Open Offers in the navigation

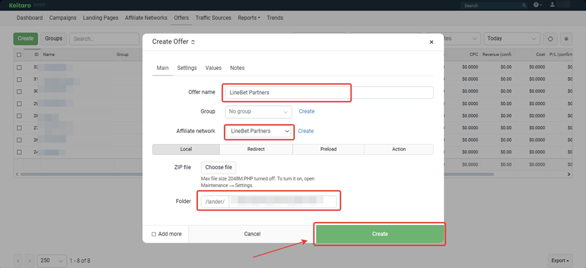coord(181,17)
